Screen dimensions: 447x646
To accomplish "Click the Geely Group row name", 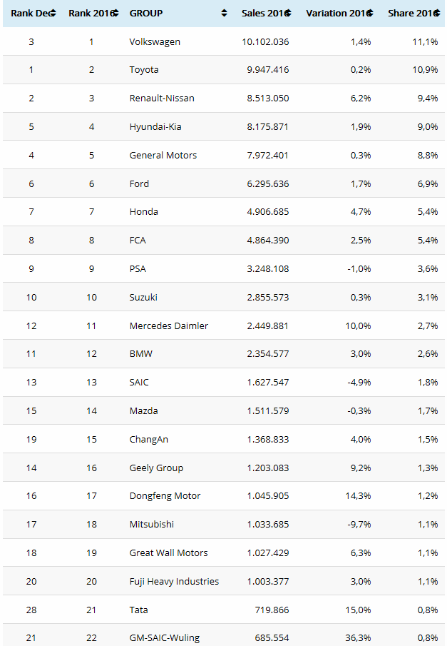I will (x=156, y=468).
